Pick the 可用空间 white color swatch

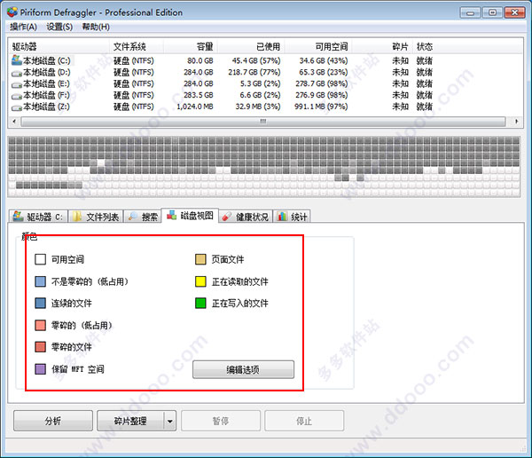pyautogui.click(x=41, y=259)
